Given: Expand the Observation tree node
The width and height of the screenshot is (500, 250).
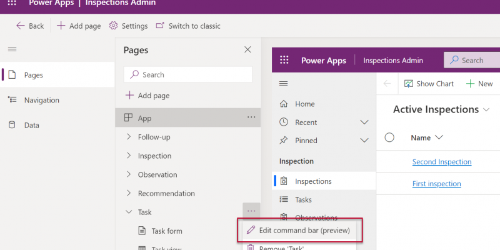Looking at the screenshot, I should point(129,174).
